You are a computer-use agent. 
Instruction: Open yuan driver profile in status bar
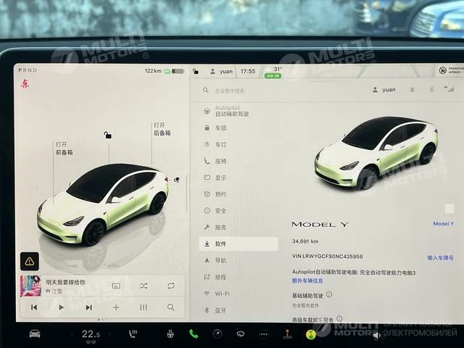[221, 71]
